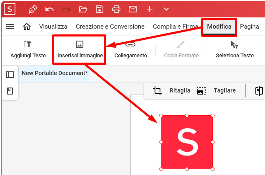Click the top-left image resize handle

(161, 115)
